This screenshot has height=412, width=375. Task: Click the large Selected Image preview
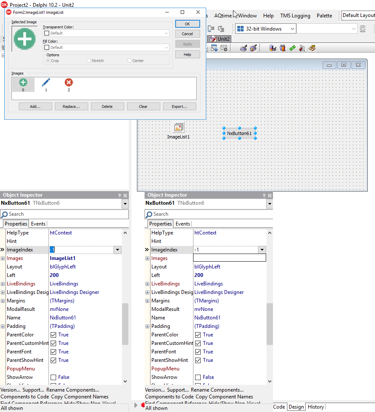(25, 39)
